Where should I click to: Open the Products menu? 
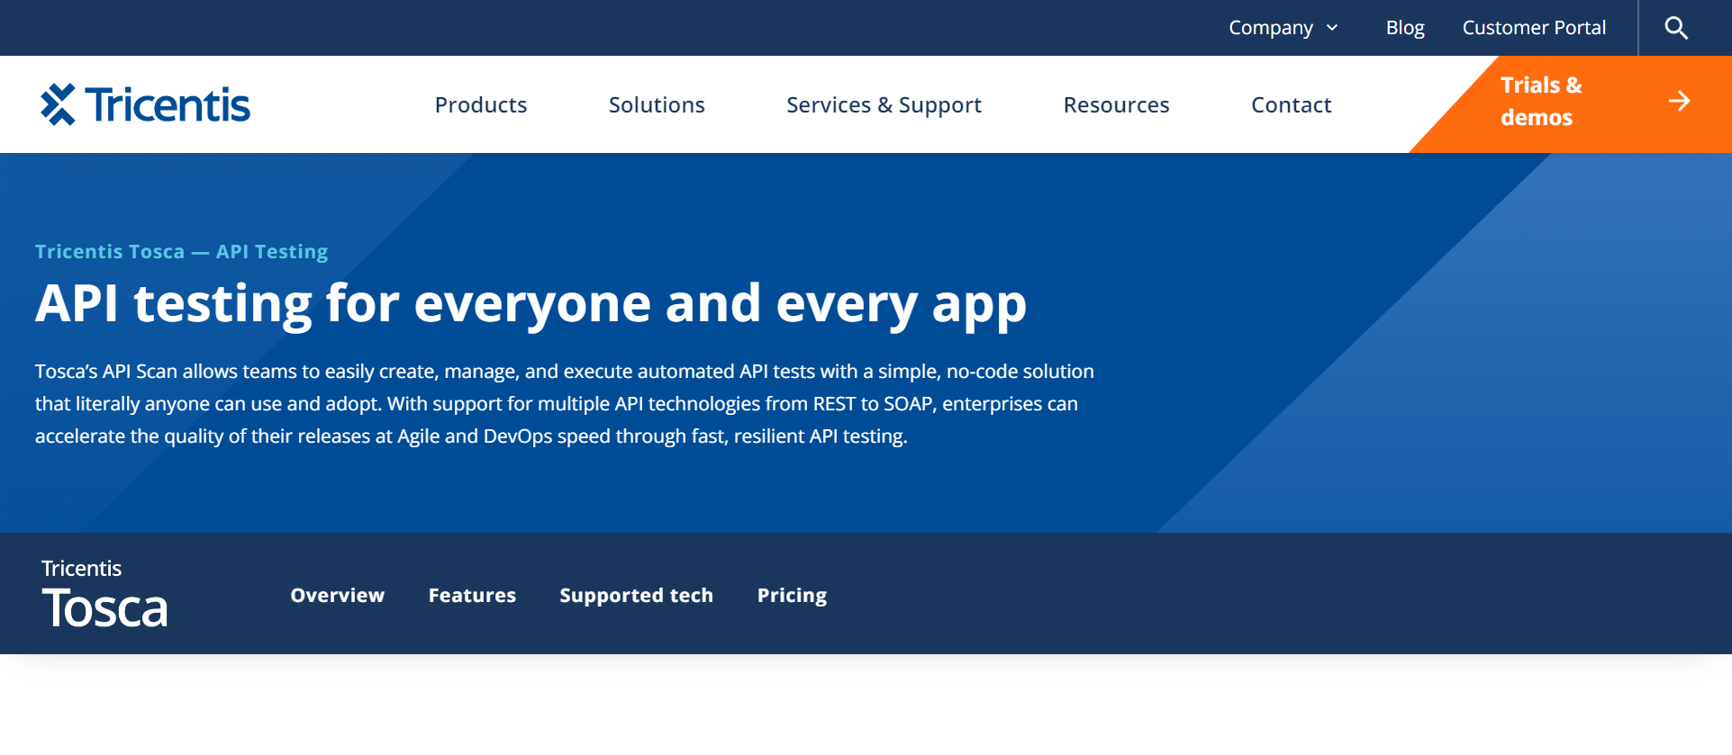click(481, 105)
